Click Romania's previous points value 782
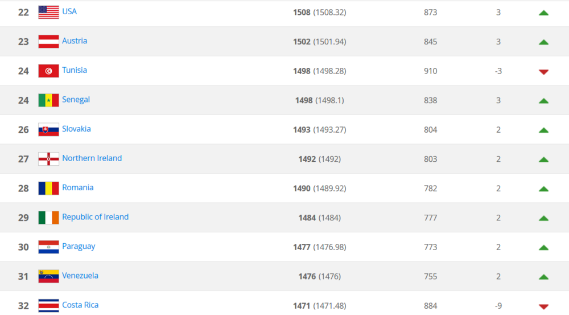The width and height of the screenshot is (569, 315). pyautogui.click(x=431, y=189)
